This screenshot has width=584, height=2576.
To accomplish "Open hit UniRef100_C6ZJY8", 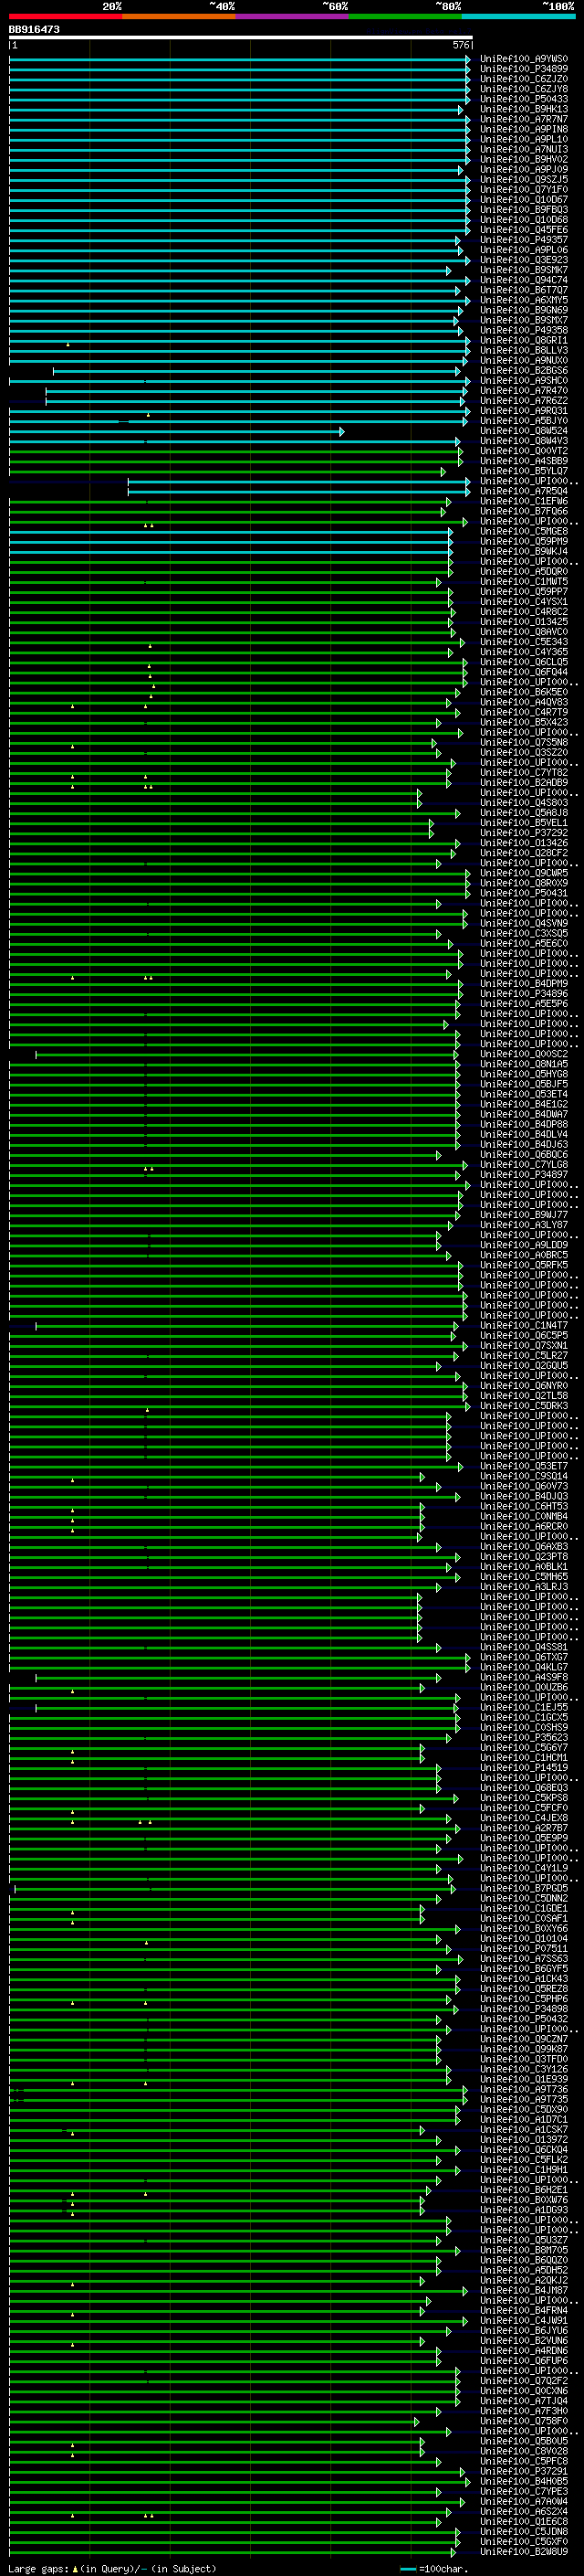I will click(x=523, y=89).
